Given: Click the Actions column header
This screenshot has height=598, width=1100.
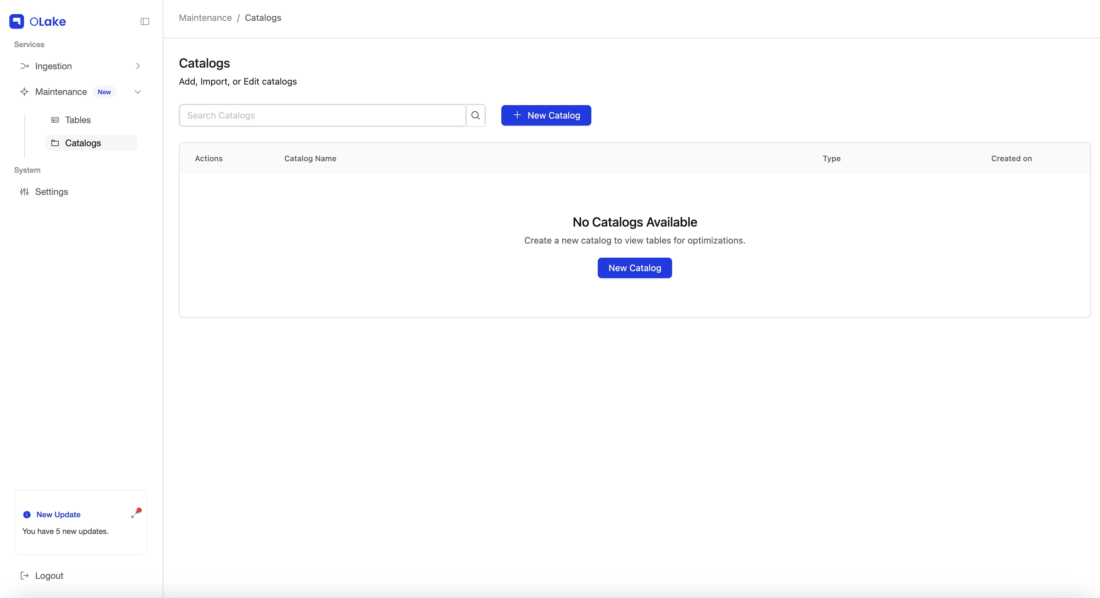Looking at the screenshot, I should tap(209, 158).
